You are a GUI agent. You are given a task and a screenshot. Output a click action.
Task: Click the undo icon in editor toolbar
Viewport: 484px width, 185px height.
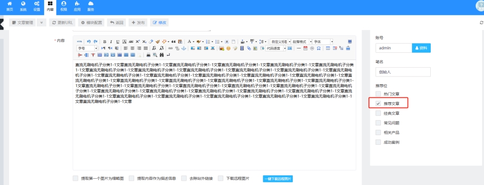[89, 41]
